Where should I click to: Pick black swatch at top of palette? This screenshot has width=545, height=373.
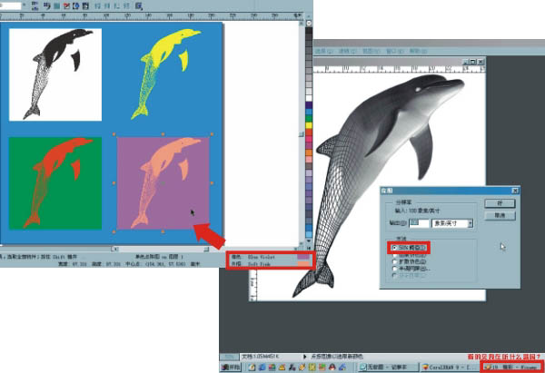[x=309, y=31]
